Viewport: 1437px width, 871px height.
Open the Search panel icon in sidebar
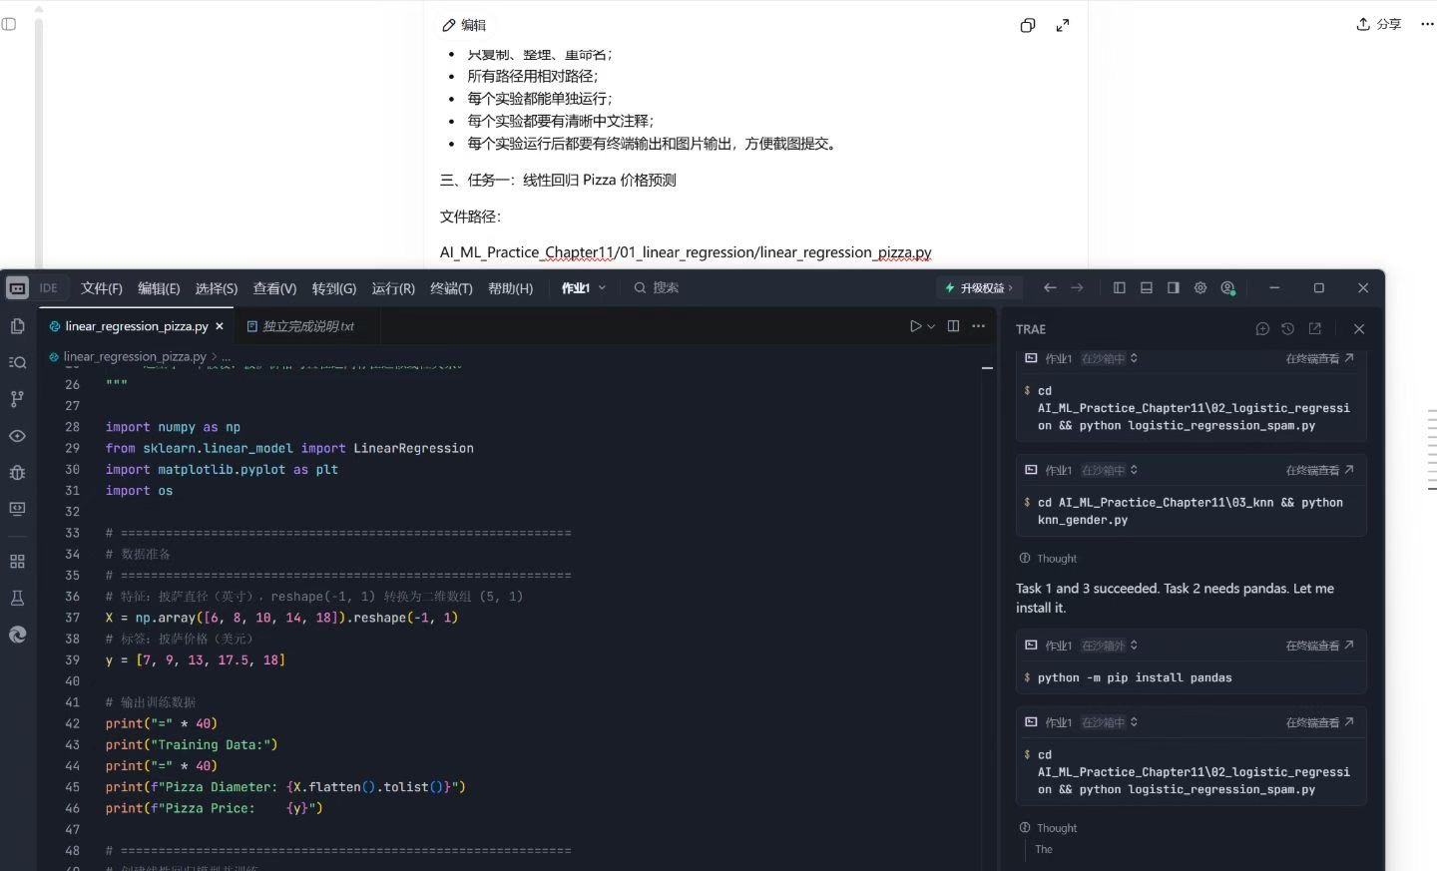click(x=17, y=362)
